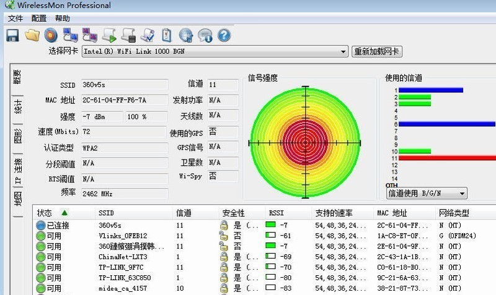Viewport: 496px width, 295px height.
Task: Click the clipboard checklist toolbar icon
Action: (x=167, y=35)
